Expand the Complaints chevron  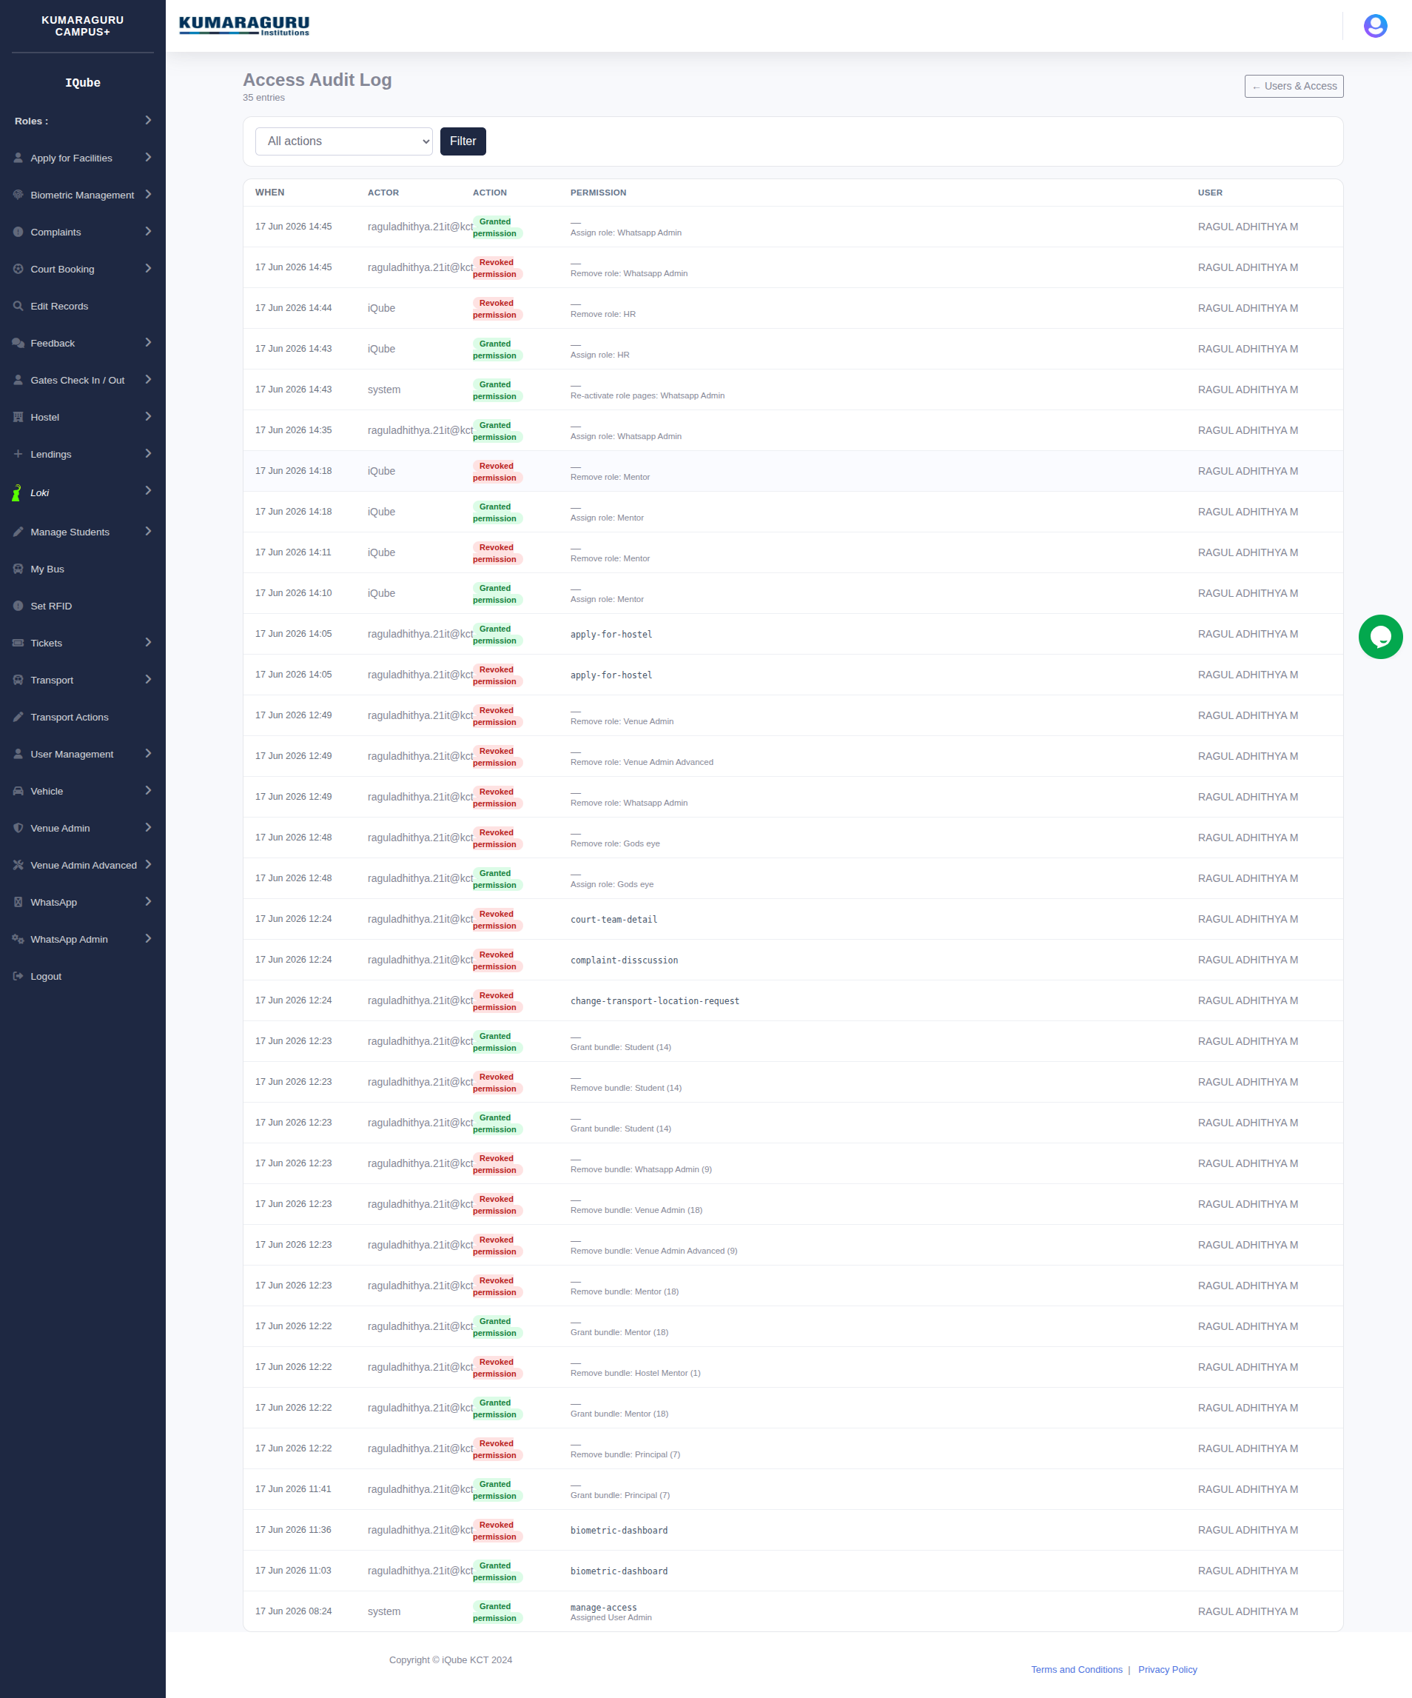point(148,232)
